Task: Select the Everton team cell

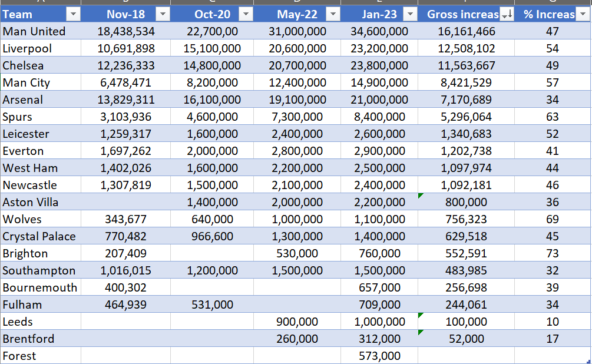Action: 41,151
